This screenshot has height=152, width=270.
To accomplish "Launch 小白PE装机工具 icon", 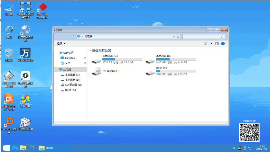I will (x=25, y=79).
